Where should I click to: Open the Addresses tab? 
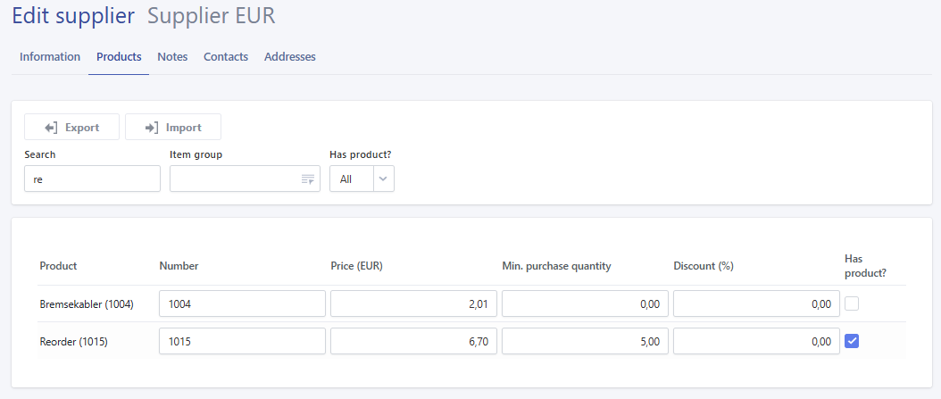click(290, 57)
